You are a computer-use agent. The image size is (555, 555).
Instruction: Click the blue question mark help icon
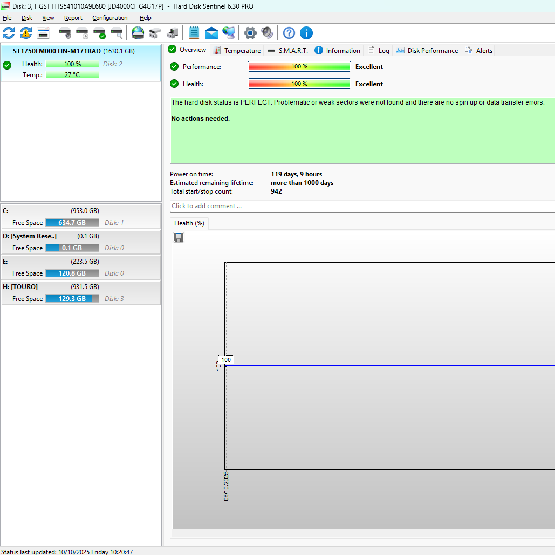tap(289, 33)
